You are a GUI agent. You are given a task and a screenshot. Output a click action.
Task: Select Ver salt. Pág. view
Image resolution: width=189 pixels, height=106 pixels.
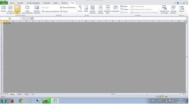(x=17, y=9)
